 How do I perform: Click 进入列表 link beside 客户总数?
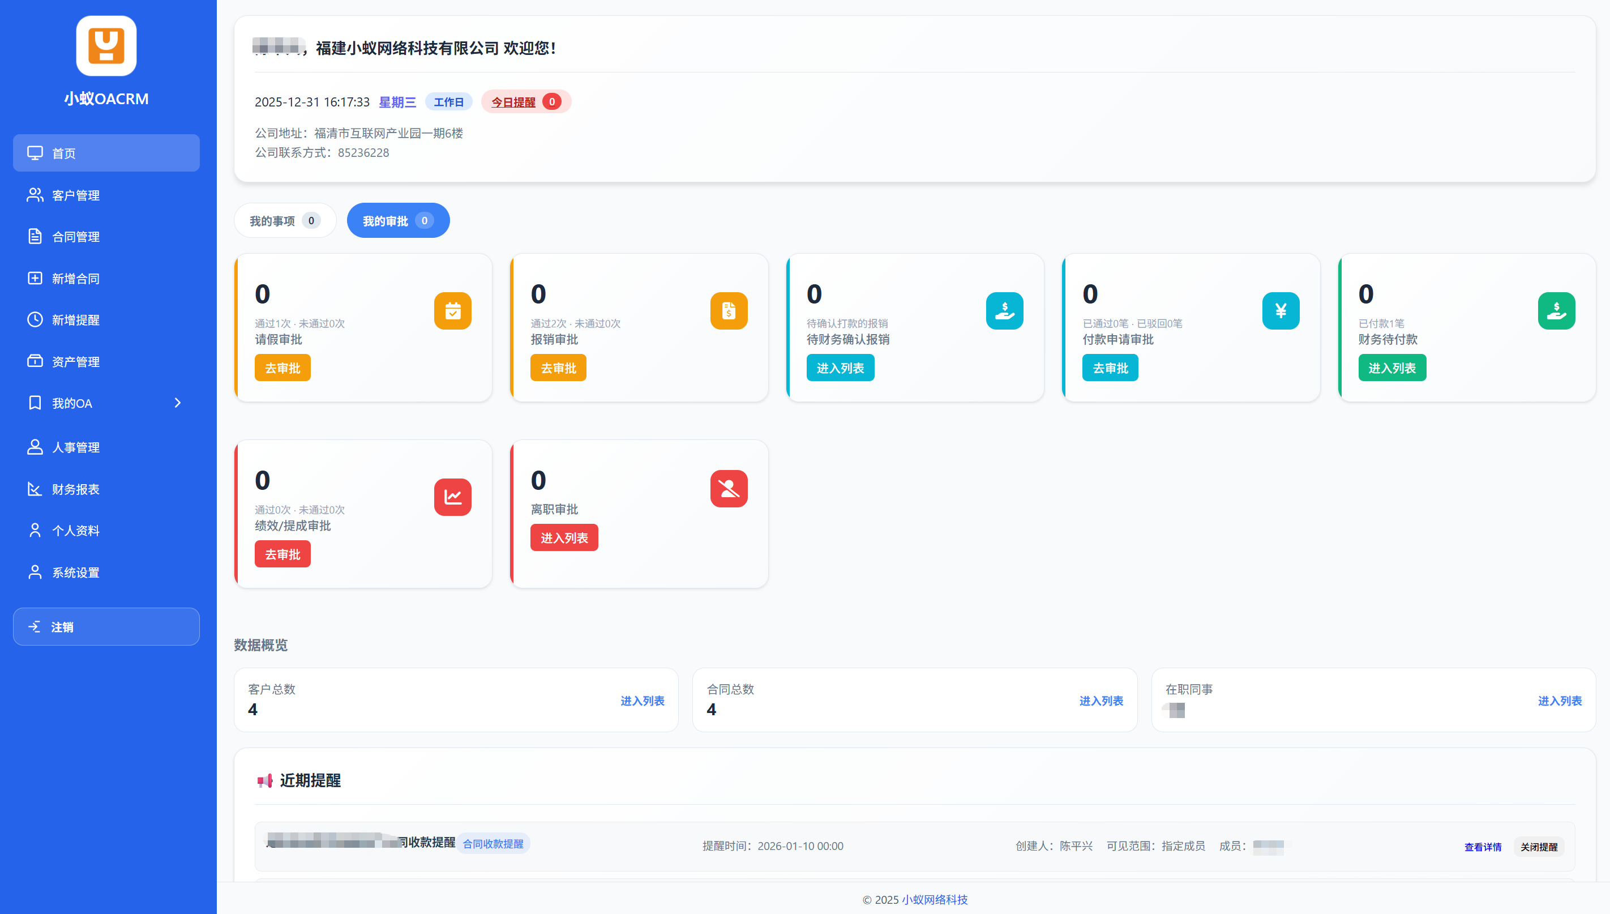642,701
